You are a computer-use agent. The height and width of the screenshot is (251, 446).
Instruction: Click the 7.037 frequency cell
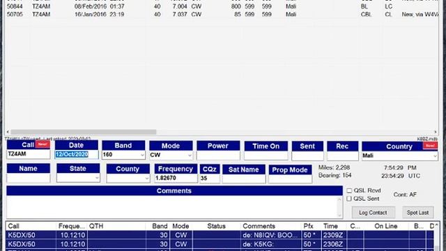[x=180, y=14]
